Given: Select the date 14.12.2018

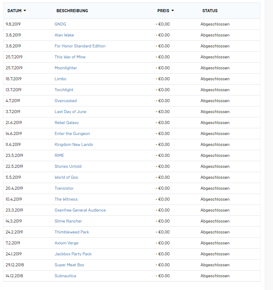Looking at the screenshot, I should pyautogui.click(x=14, y=276).
